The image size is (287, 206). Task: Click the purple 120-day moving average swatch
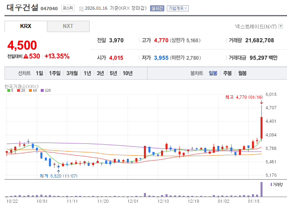(x=42, y=90)
